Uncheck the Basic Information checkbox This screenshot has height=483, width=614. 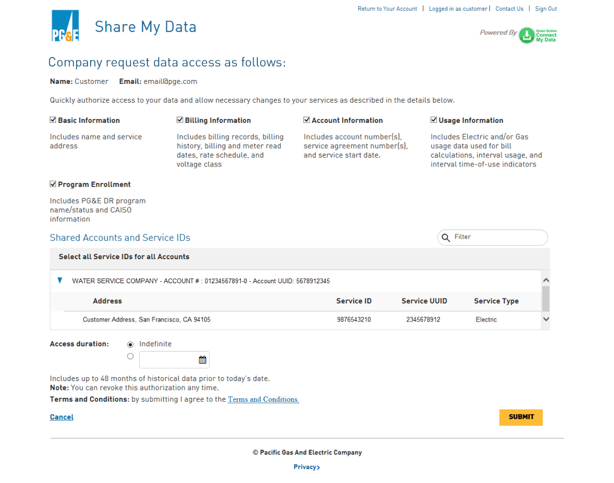pyautogui.click(x=53, y=120)
